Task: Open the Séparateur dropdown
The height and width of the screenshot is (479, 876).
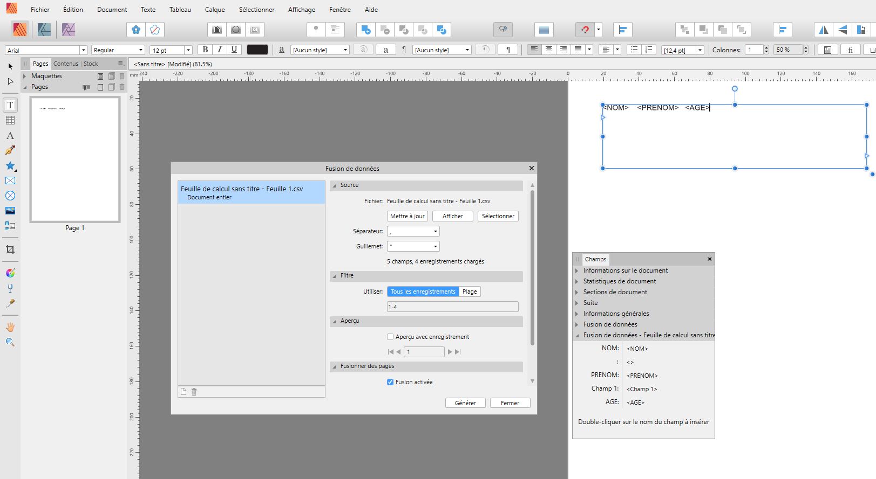Action: 413,231
